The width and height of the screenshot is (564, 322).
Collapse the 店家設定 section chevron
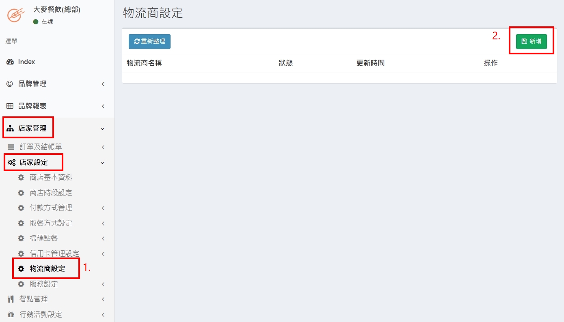(102, 163)
